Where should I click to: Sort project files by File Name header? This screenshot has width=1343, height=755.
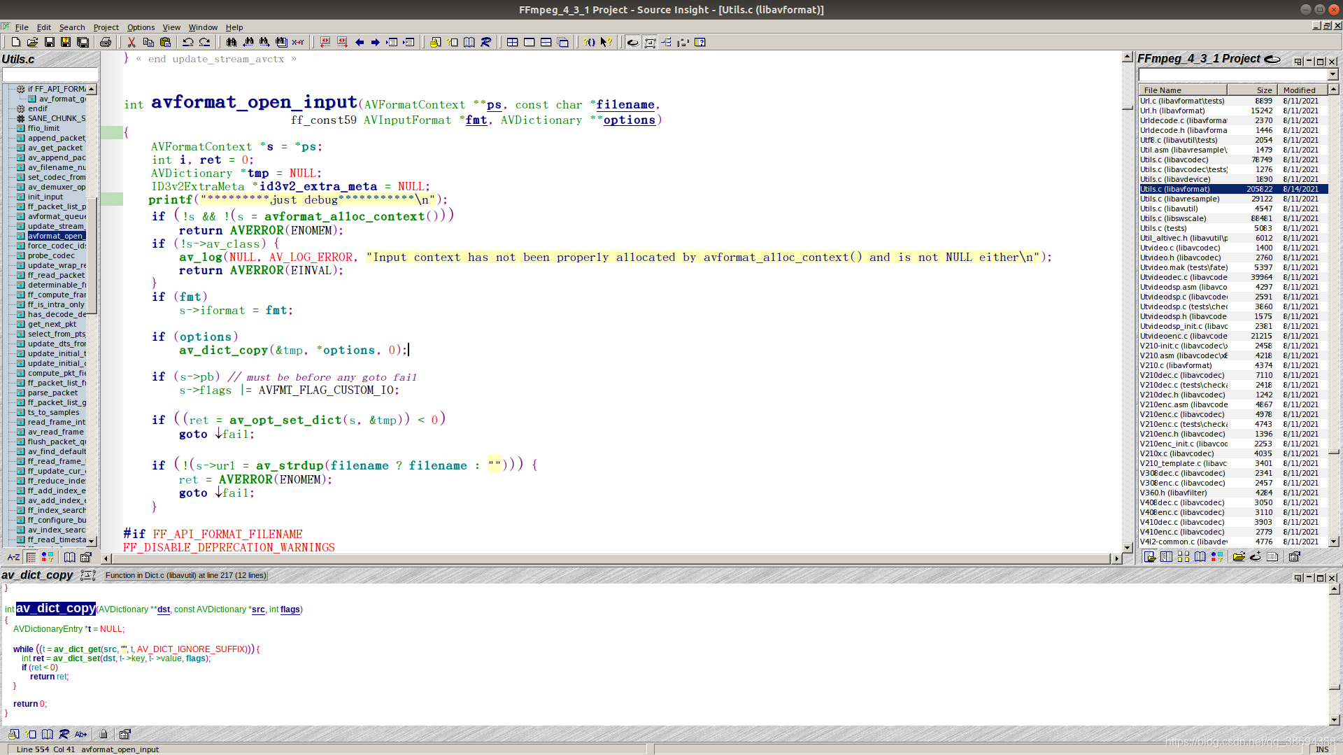1182,90
